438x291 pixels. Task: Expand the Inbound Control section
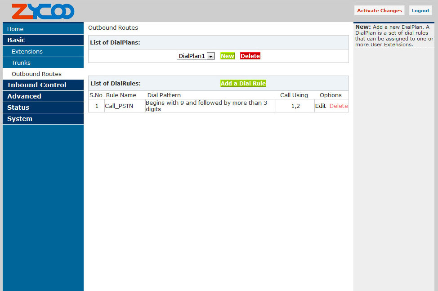(37, 85)
